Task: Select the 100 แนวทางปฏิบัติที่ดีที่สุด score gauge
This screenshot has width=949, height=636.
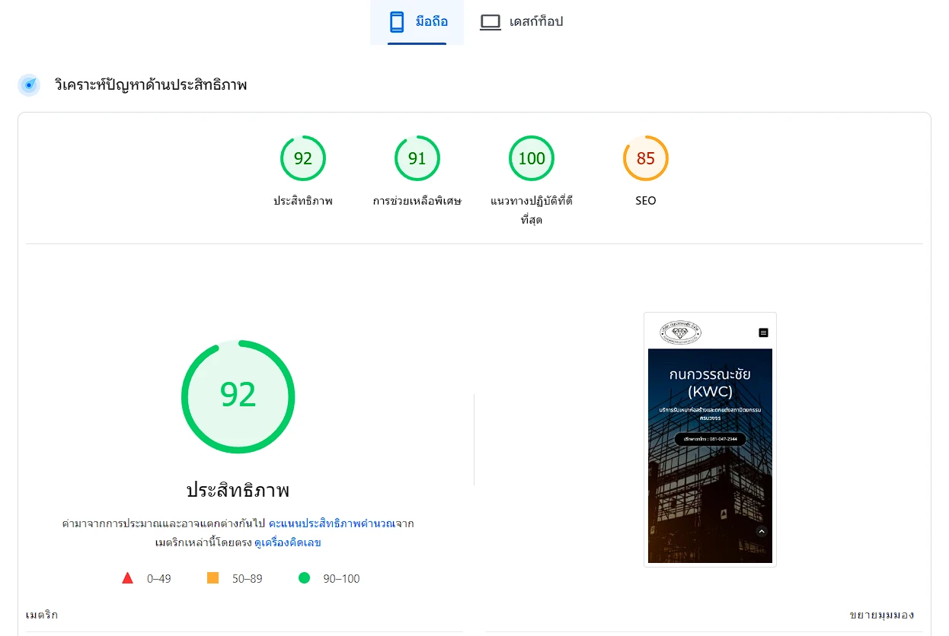Action: 532,158
